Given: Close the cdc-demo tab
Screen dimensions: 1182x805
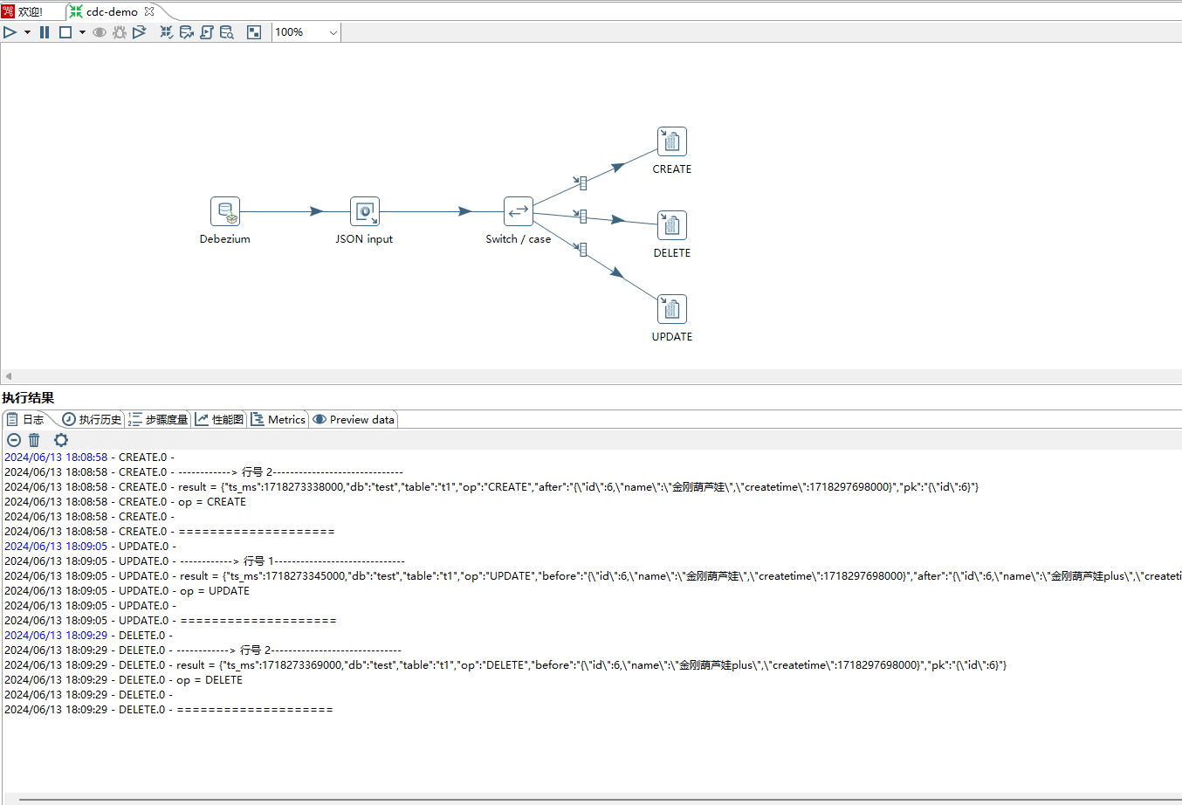Looking at the screenshot, I should coord(149,11).
